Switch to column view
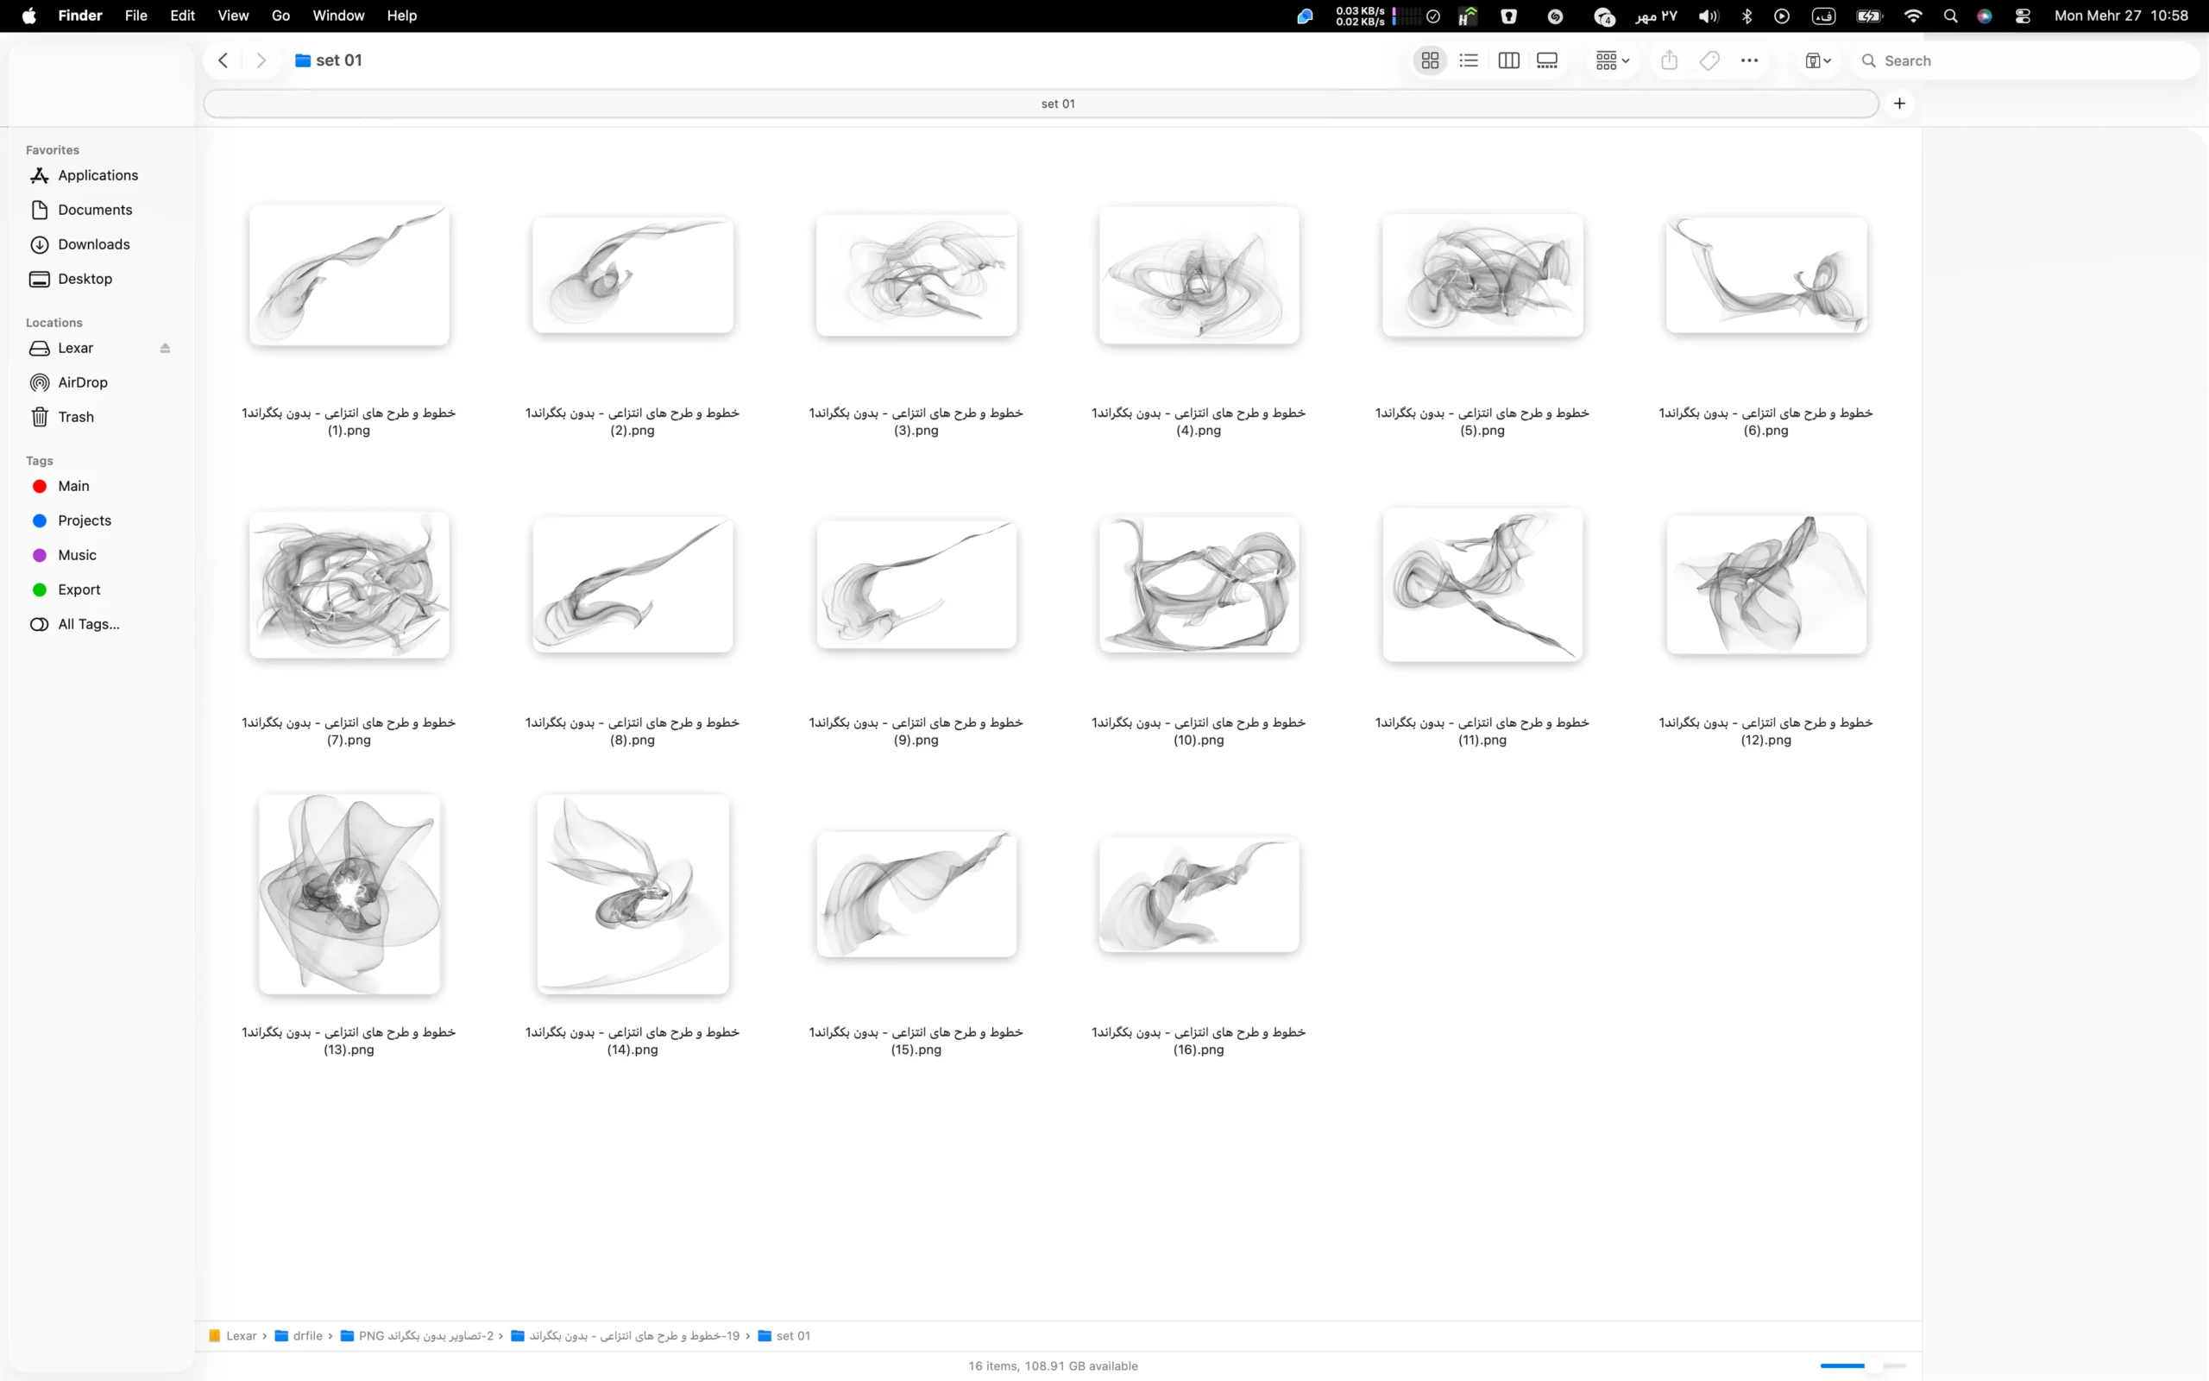 tap(1508, 60)
